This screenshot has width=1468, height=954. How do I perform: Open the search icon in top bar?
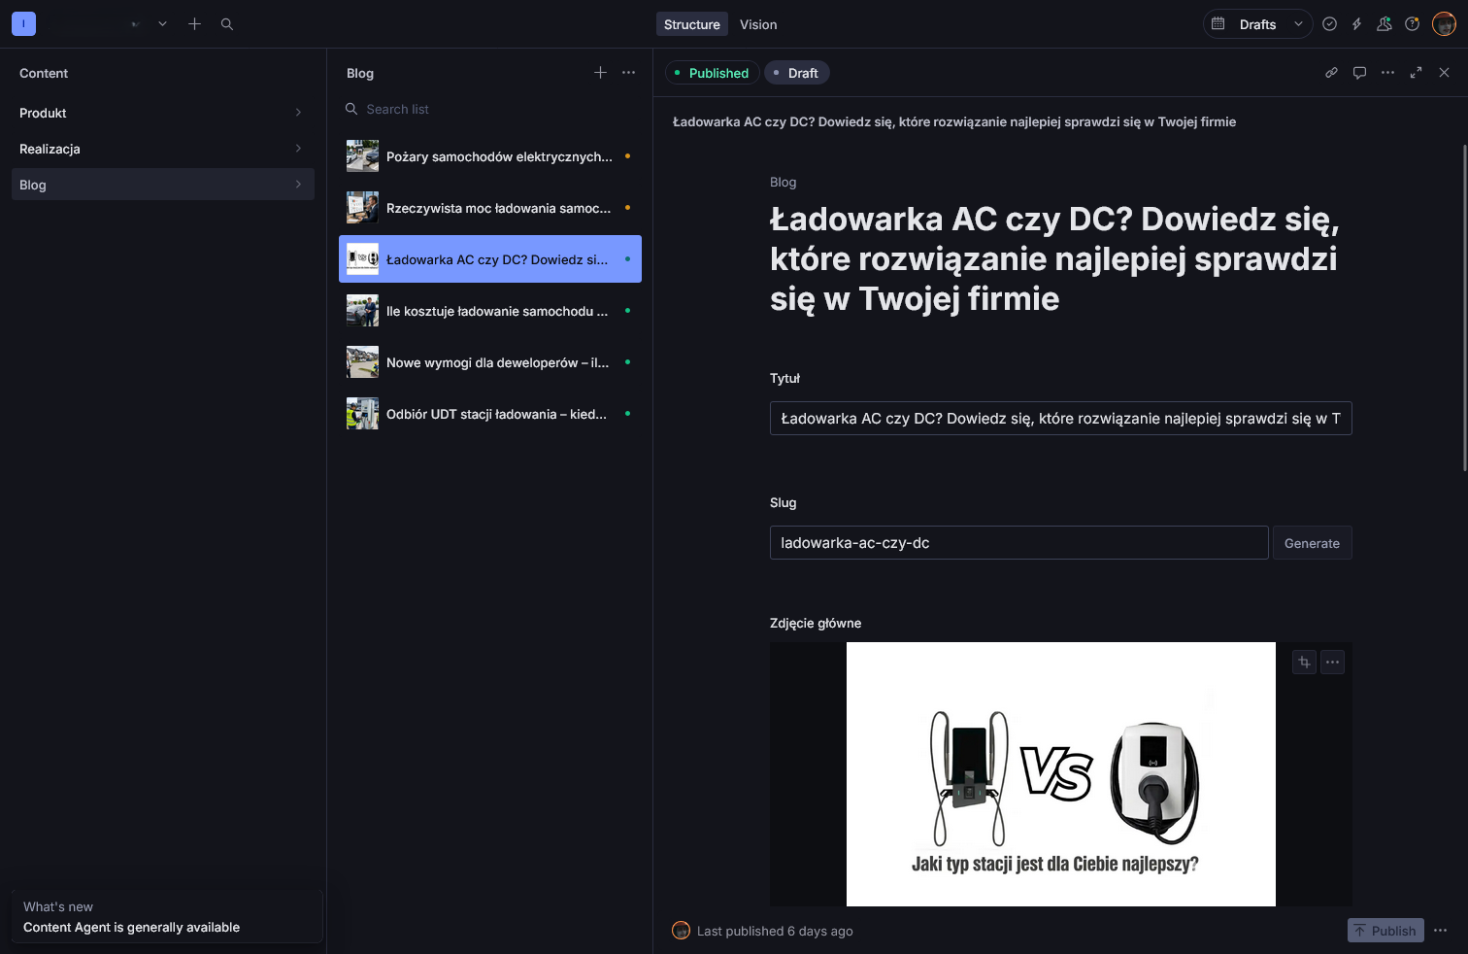coord(227,24)
